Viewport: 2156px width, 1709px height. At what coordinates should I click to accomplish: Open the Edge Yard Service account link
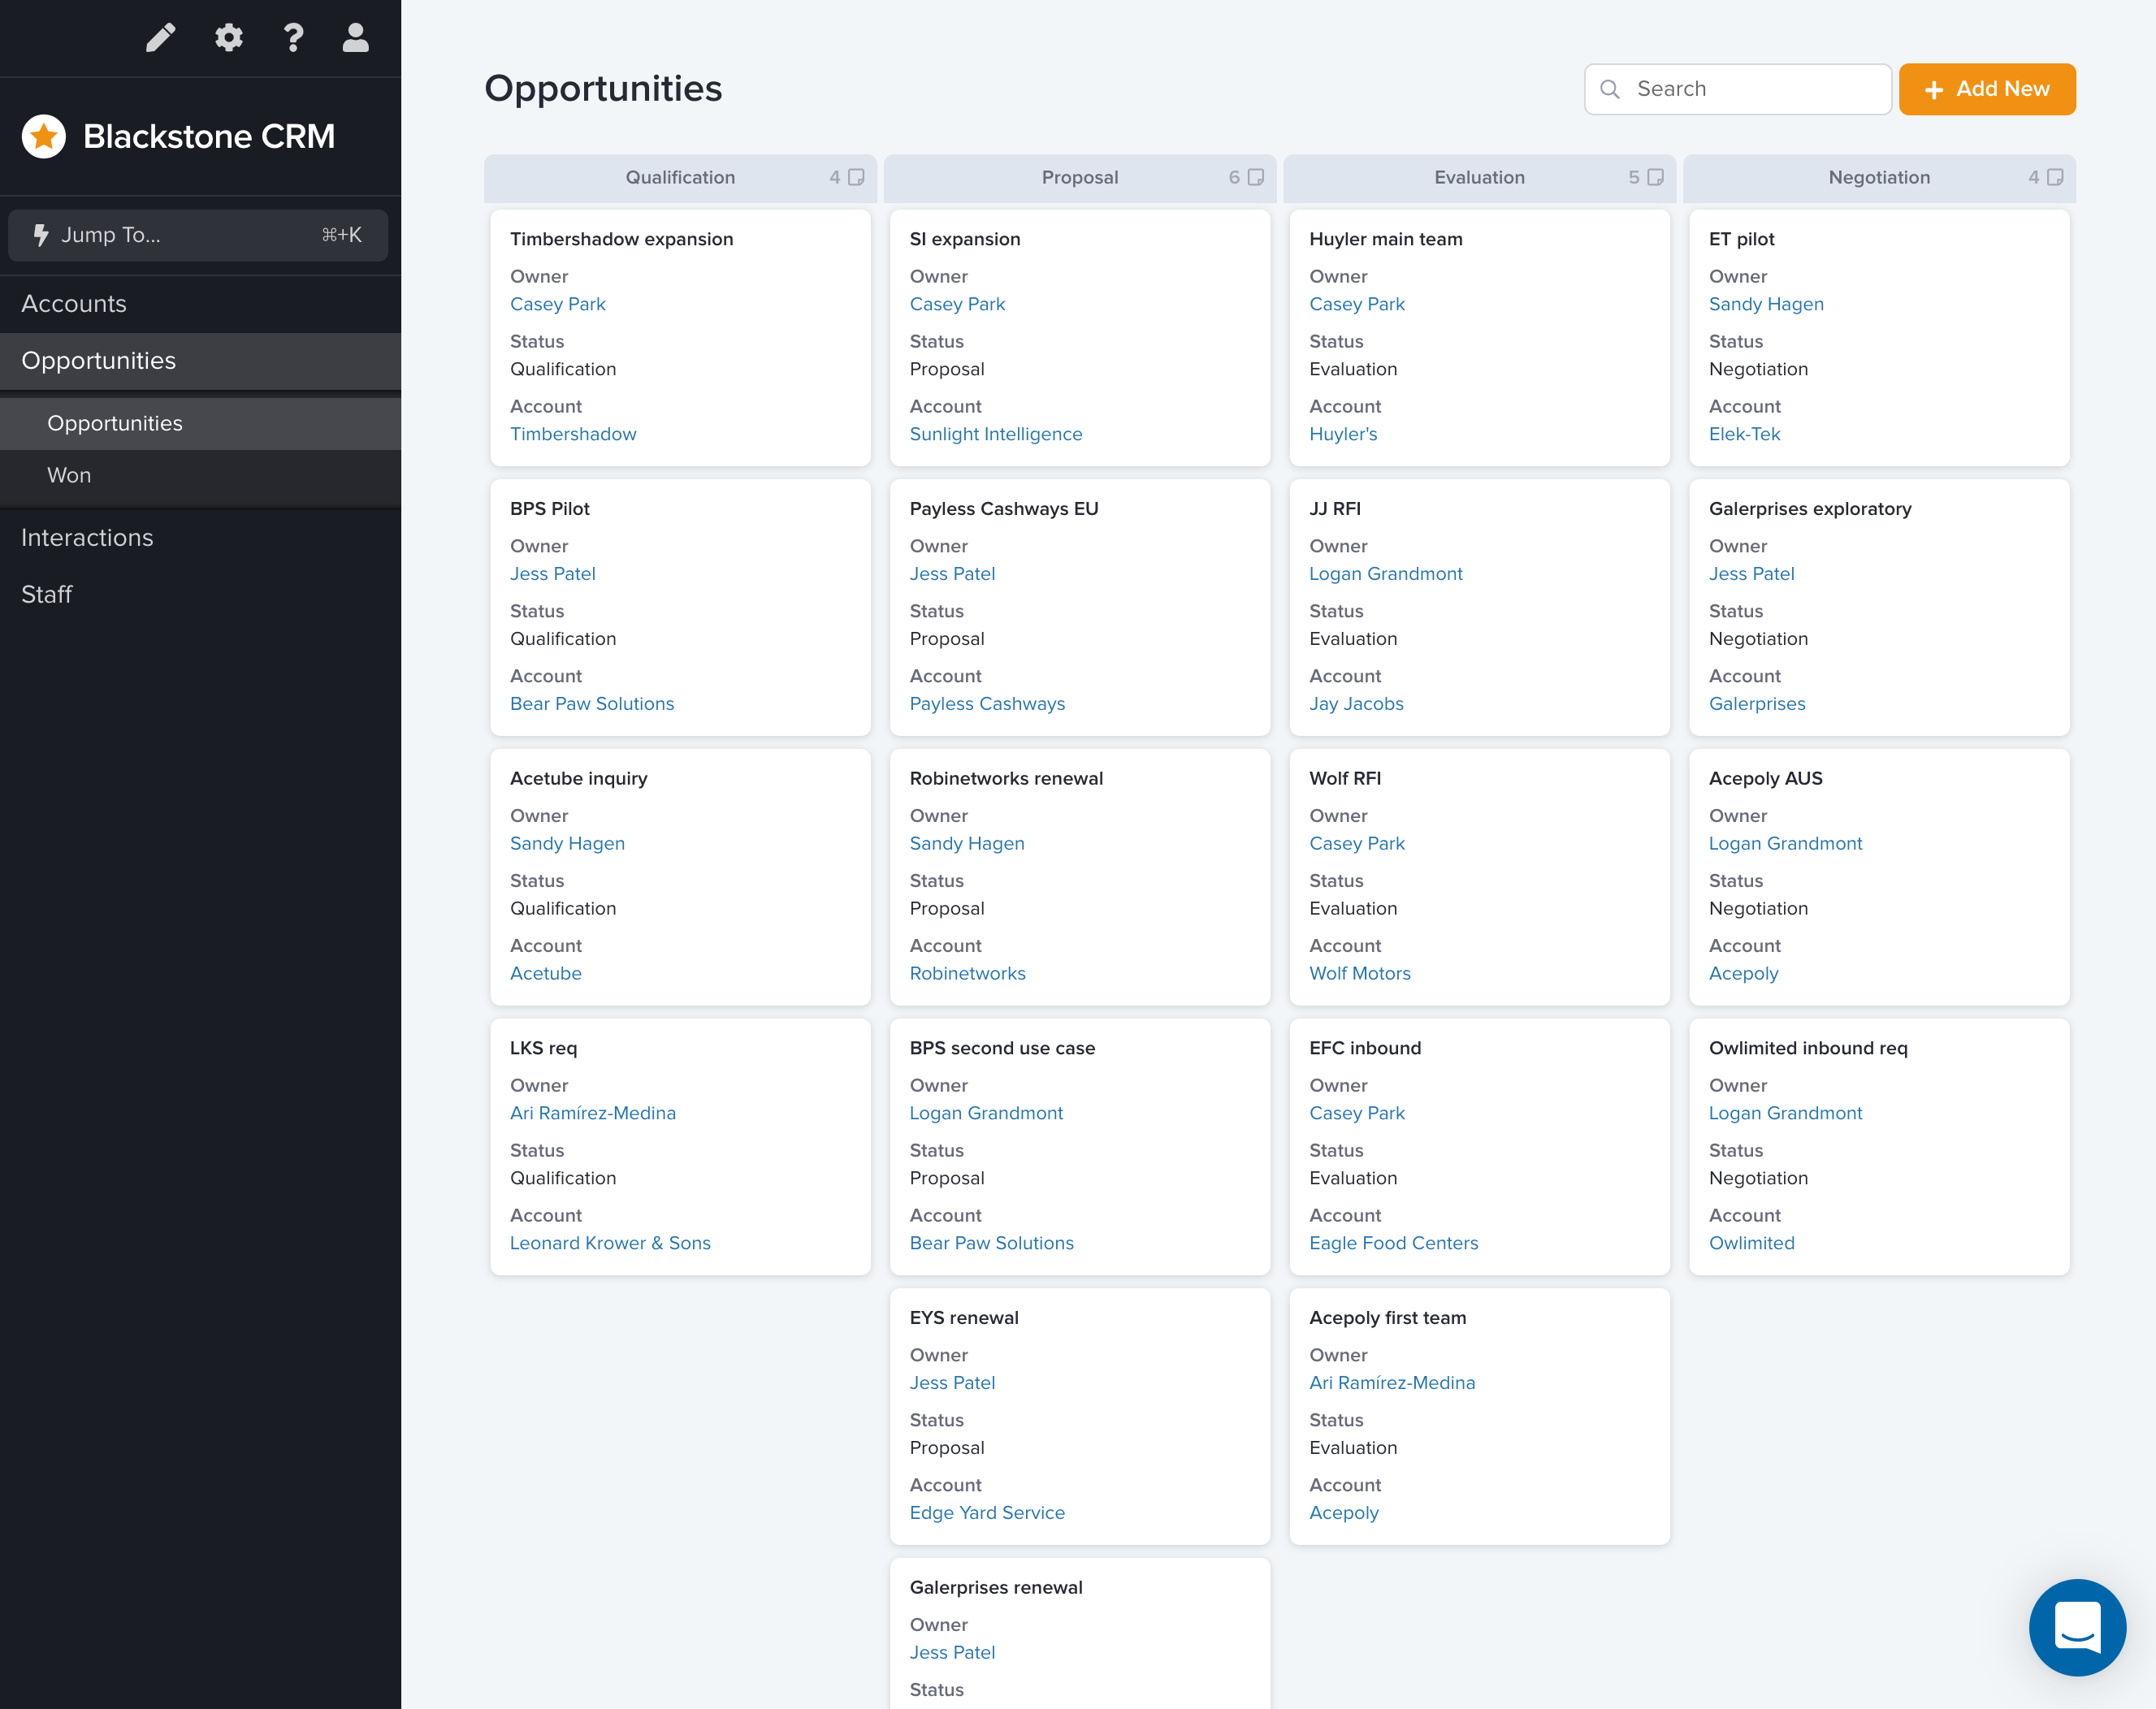(987, 1513)
